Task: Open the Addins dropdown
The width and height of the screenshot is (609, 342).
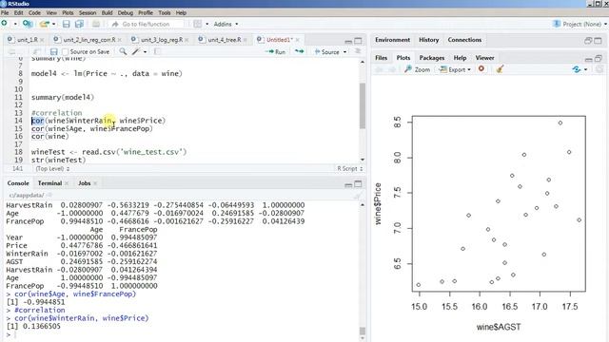Action: tap(226, 24)
